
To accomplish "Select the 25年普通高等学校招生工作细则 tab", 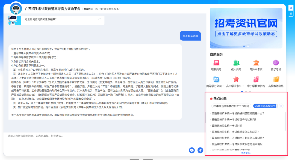I will pos(231,106).
